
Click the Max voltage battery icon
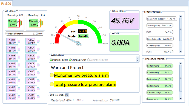pos(15,23)
